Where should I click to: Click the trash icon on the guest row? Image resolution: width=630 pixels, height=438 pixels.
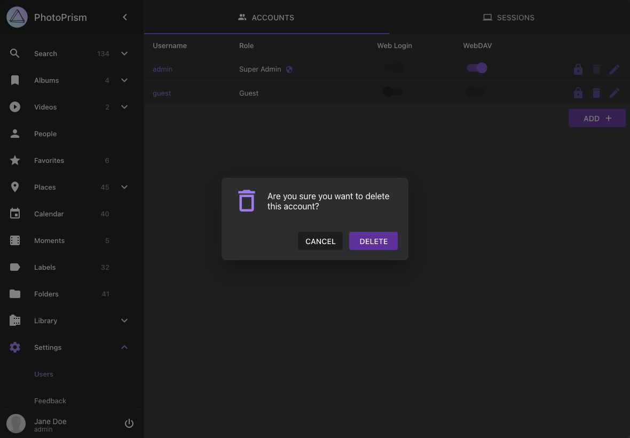point(596,92)
